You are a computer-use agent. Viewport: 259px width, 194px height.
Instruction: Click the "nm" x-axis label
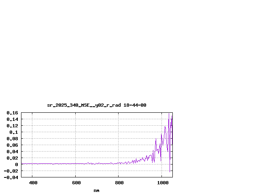96,190
